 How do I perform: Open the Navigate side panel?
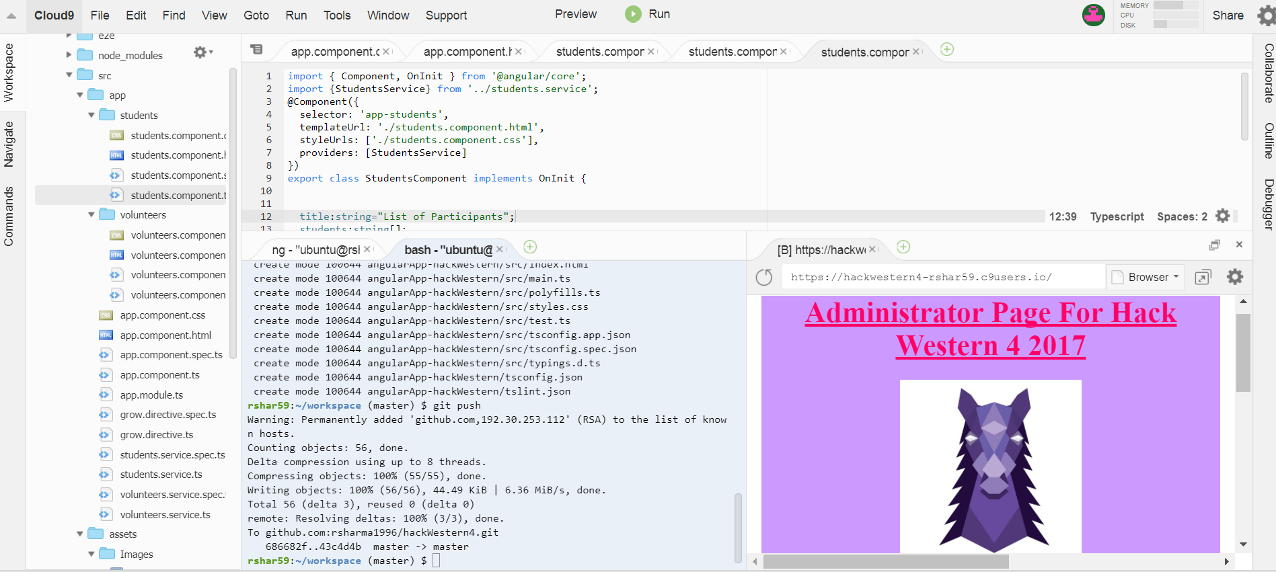[x=9, y=144]
